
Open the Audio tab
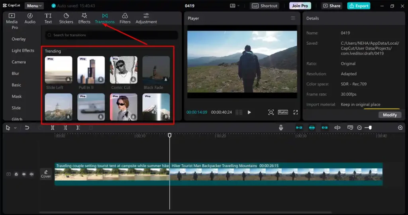(30, 18)
